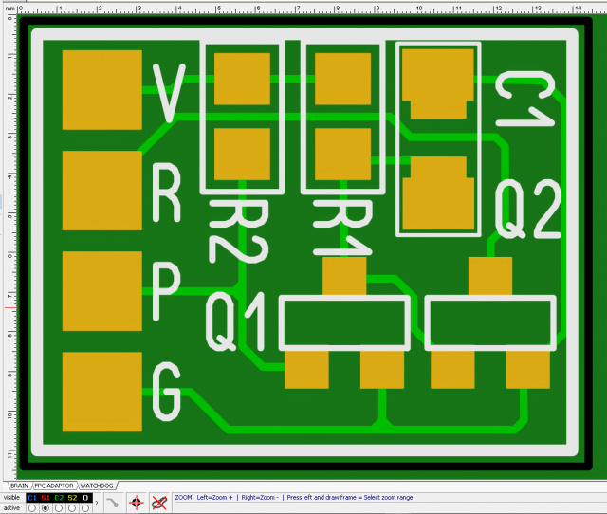Toggle visibility of layer S1
Screen dimensions: 607x514
point(46,497)
